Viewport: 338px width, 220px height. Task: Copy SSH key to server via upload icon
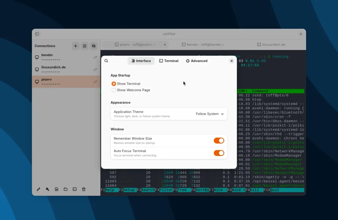(x=57, y=189)
